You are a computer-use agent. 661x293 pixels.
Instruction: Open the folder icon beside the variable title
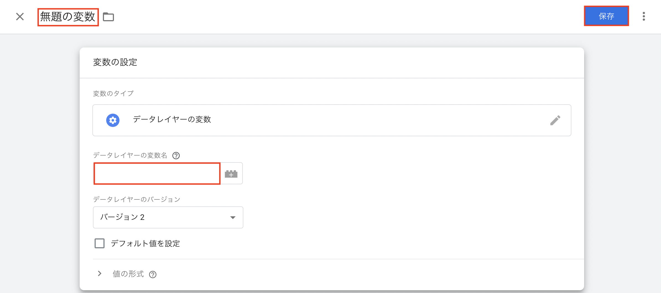tap(108, 17)
